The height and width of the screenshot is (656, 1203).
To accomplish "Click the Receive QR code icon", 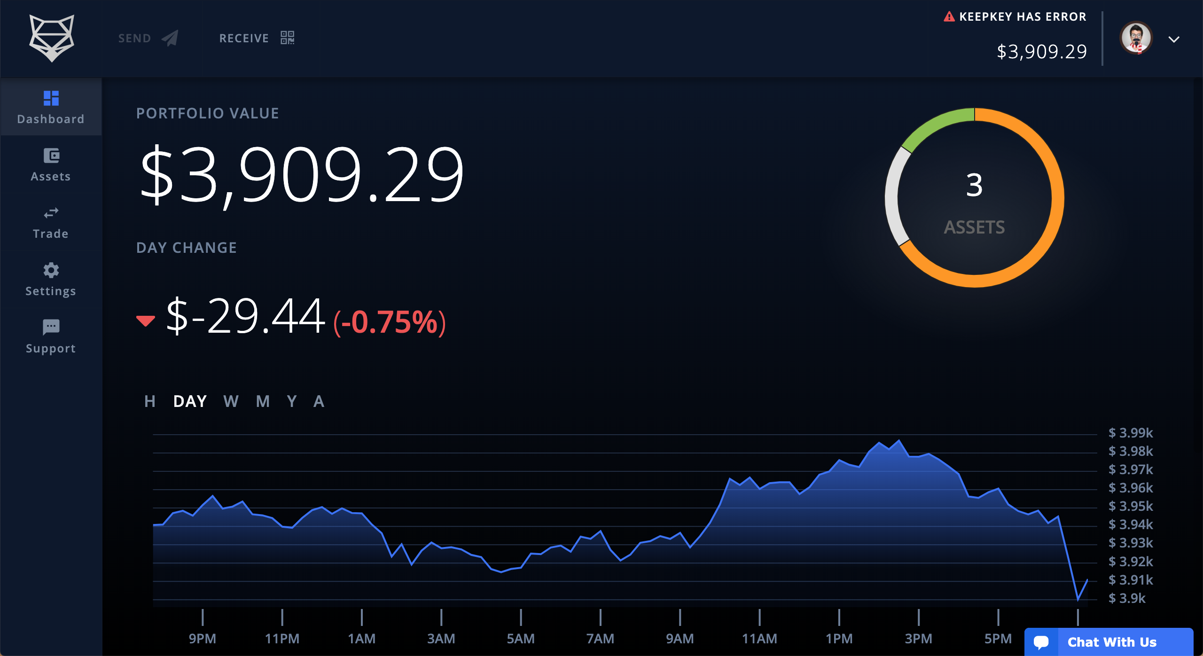I will [287, 38].
